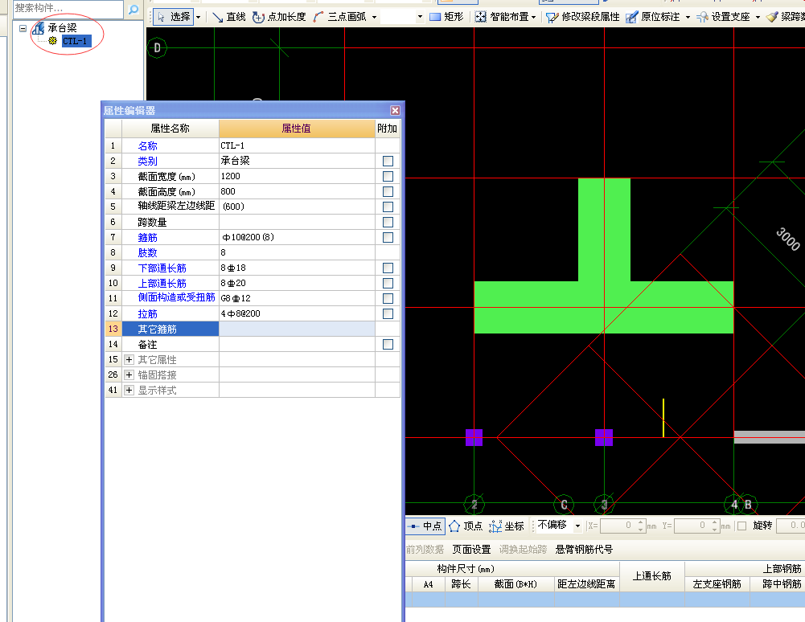Screen dimensions: 805x622
Task: Activate the 选择 selection tool
Action: 173,17
